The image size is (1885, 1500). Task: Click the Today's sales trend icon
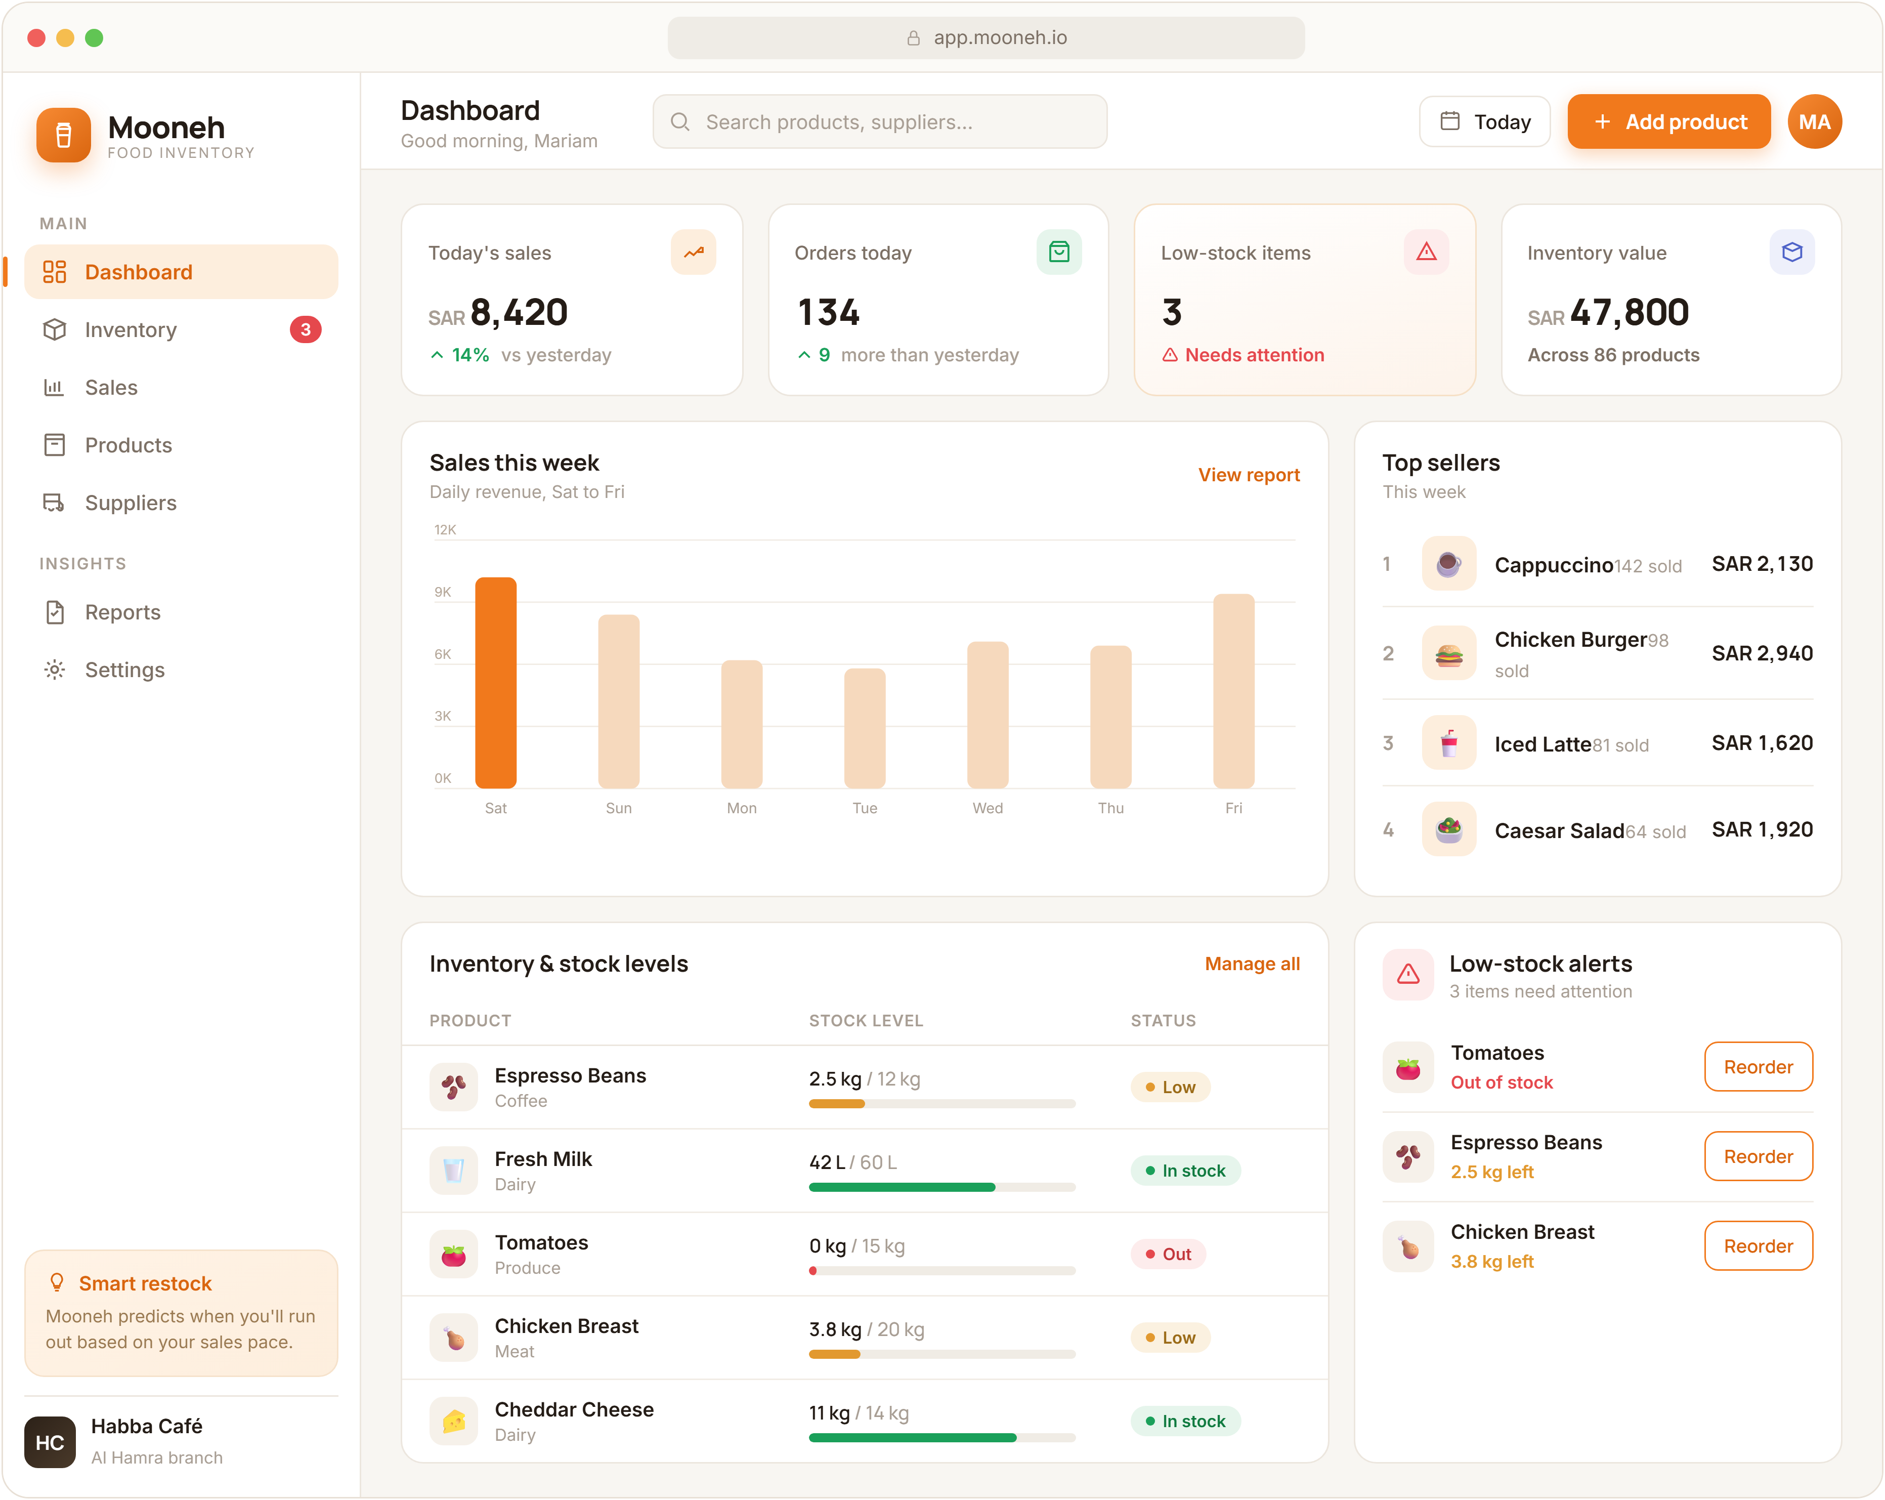click(x=693, y=252)
